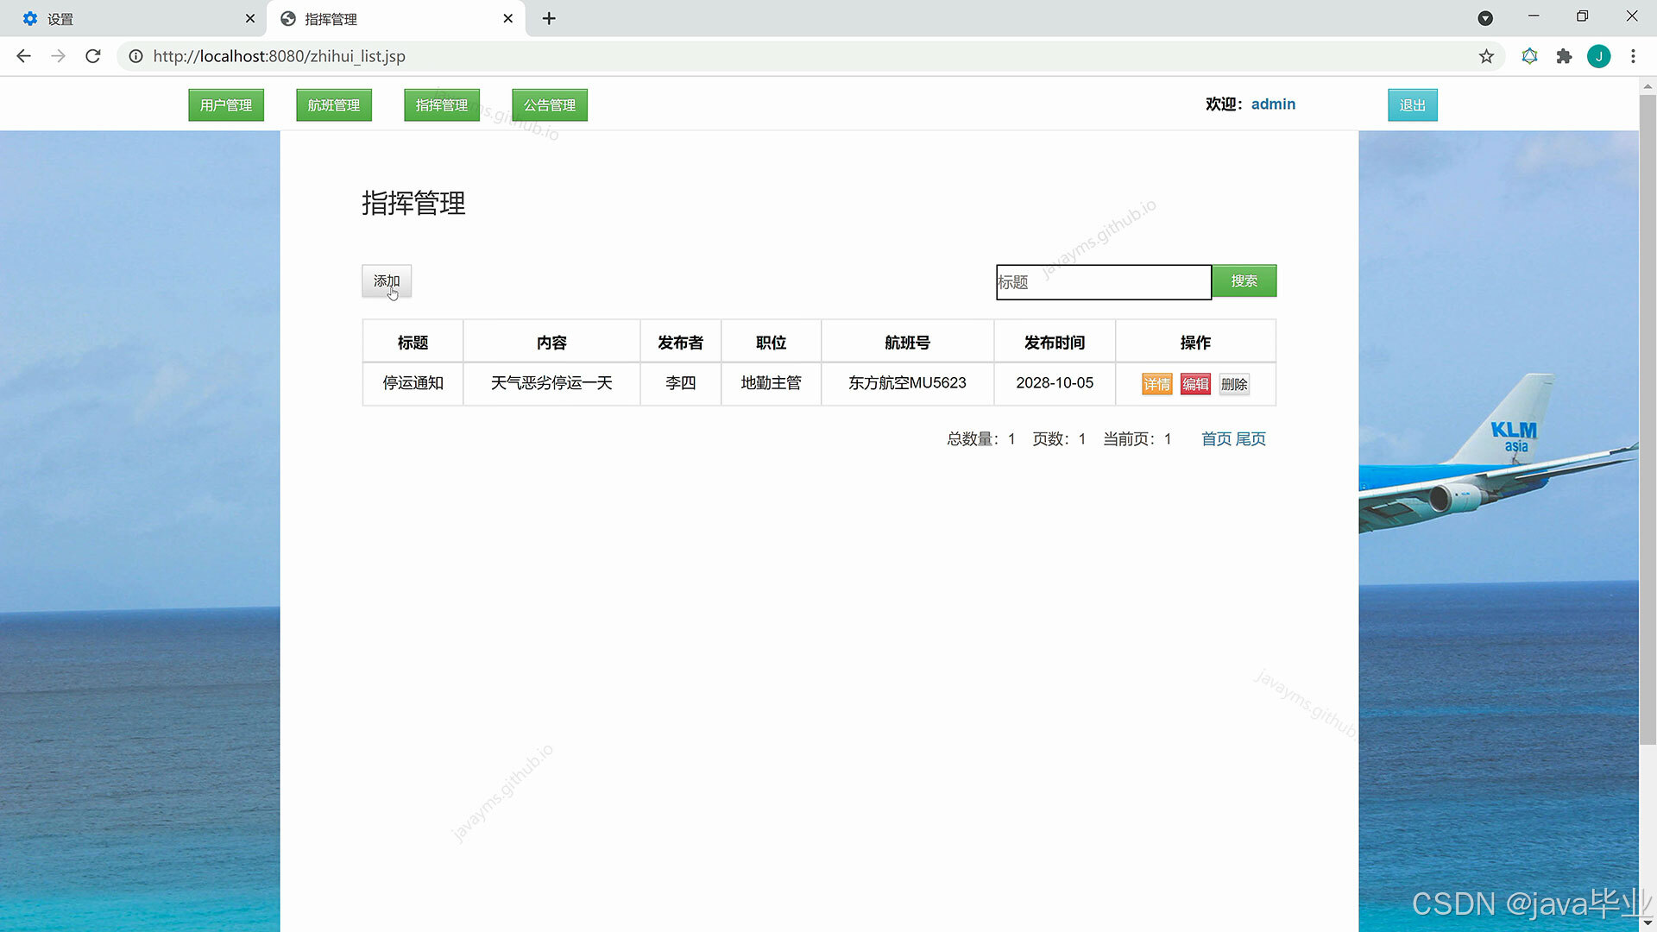Image resolution: width=1657 pixels, height=932 pixels.
Task: Click the 天气恶劣停运一天 content cell
Action: pos(551,383)
